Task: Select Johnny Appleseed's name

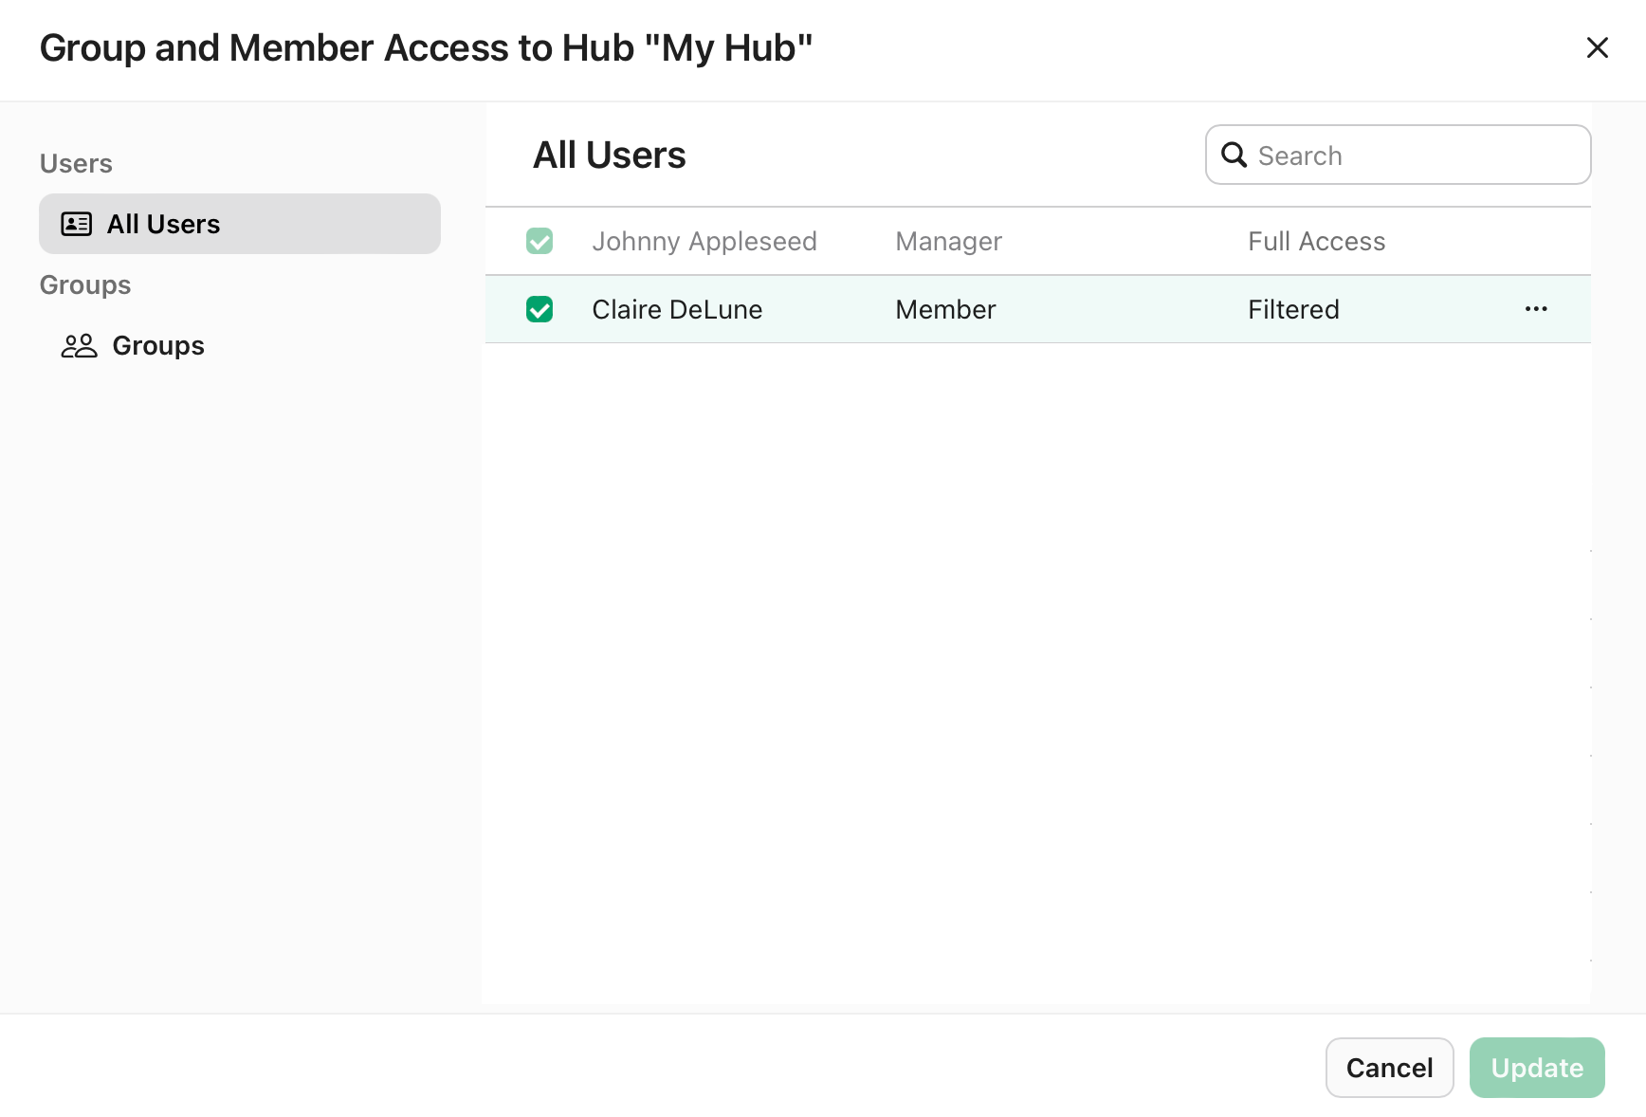Action: pyautogui.click(x=704, y=241)
